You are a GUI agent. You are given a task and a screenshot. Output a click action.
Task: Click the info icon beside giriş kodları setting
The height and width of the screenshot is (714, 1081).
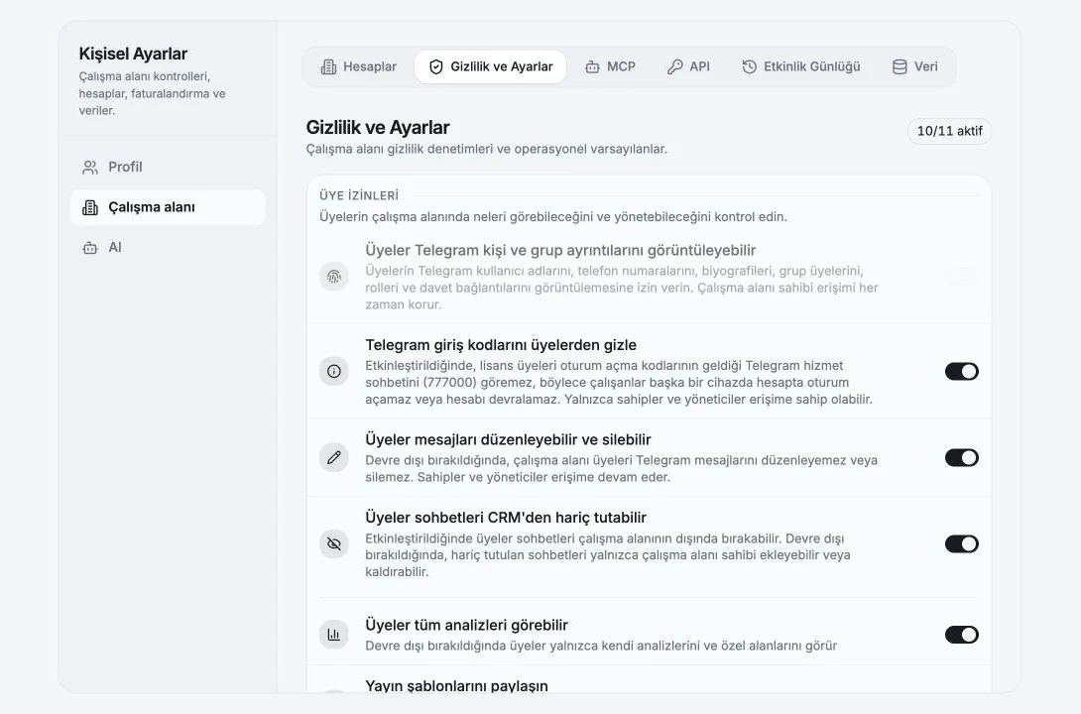pyautogui.click(x=333, y=372)
